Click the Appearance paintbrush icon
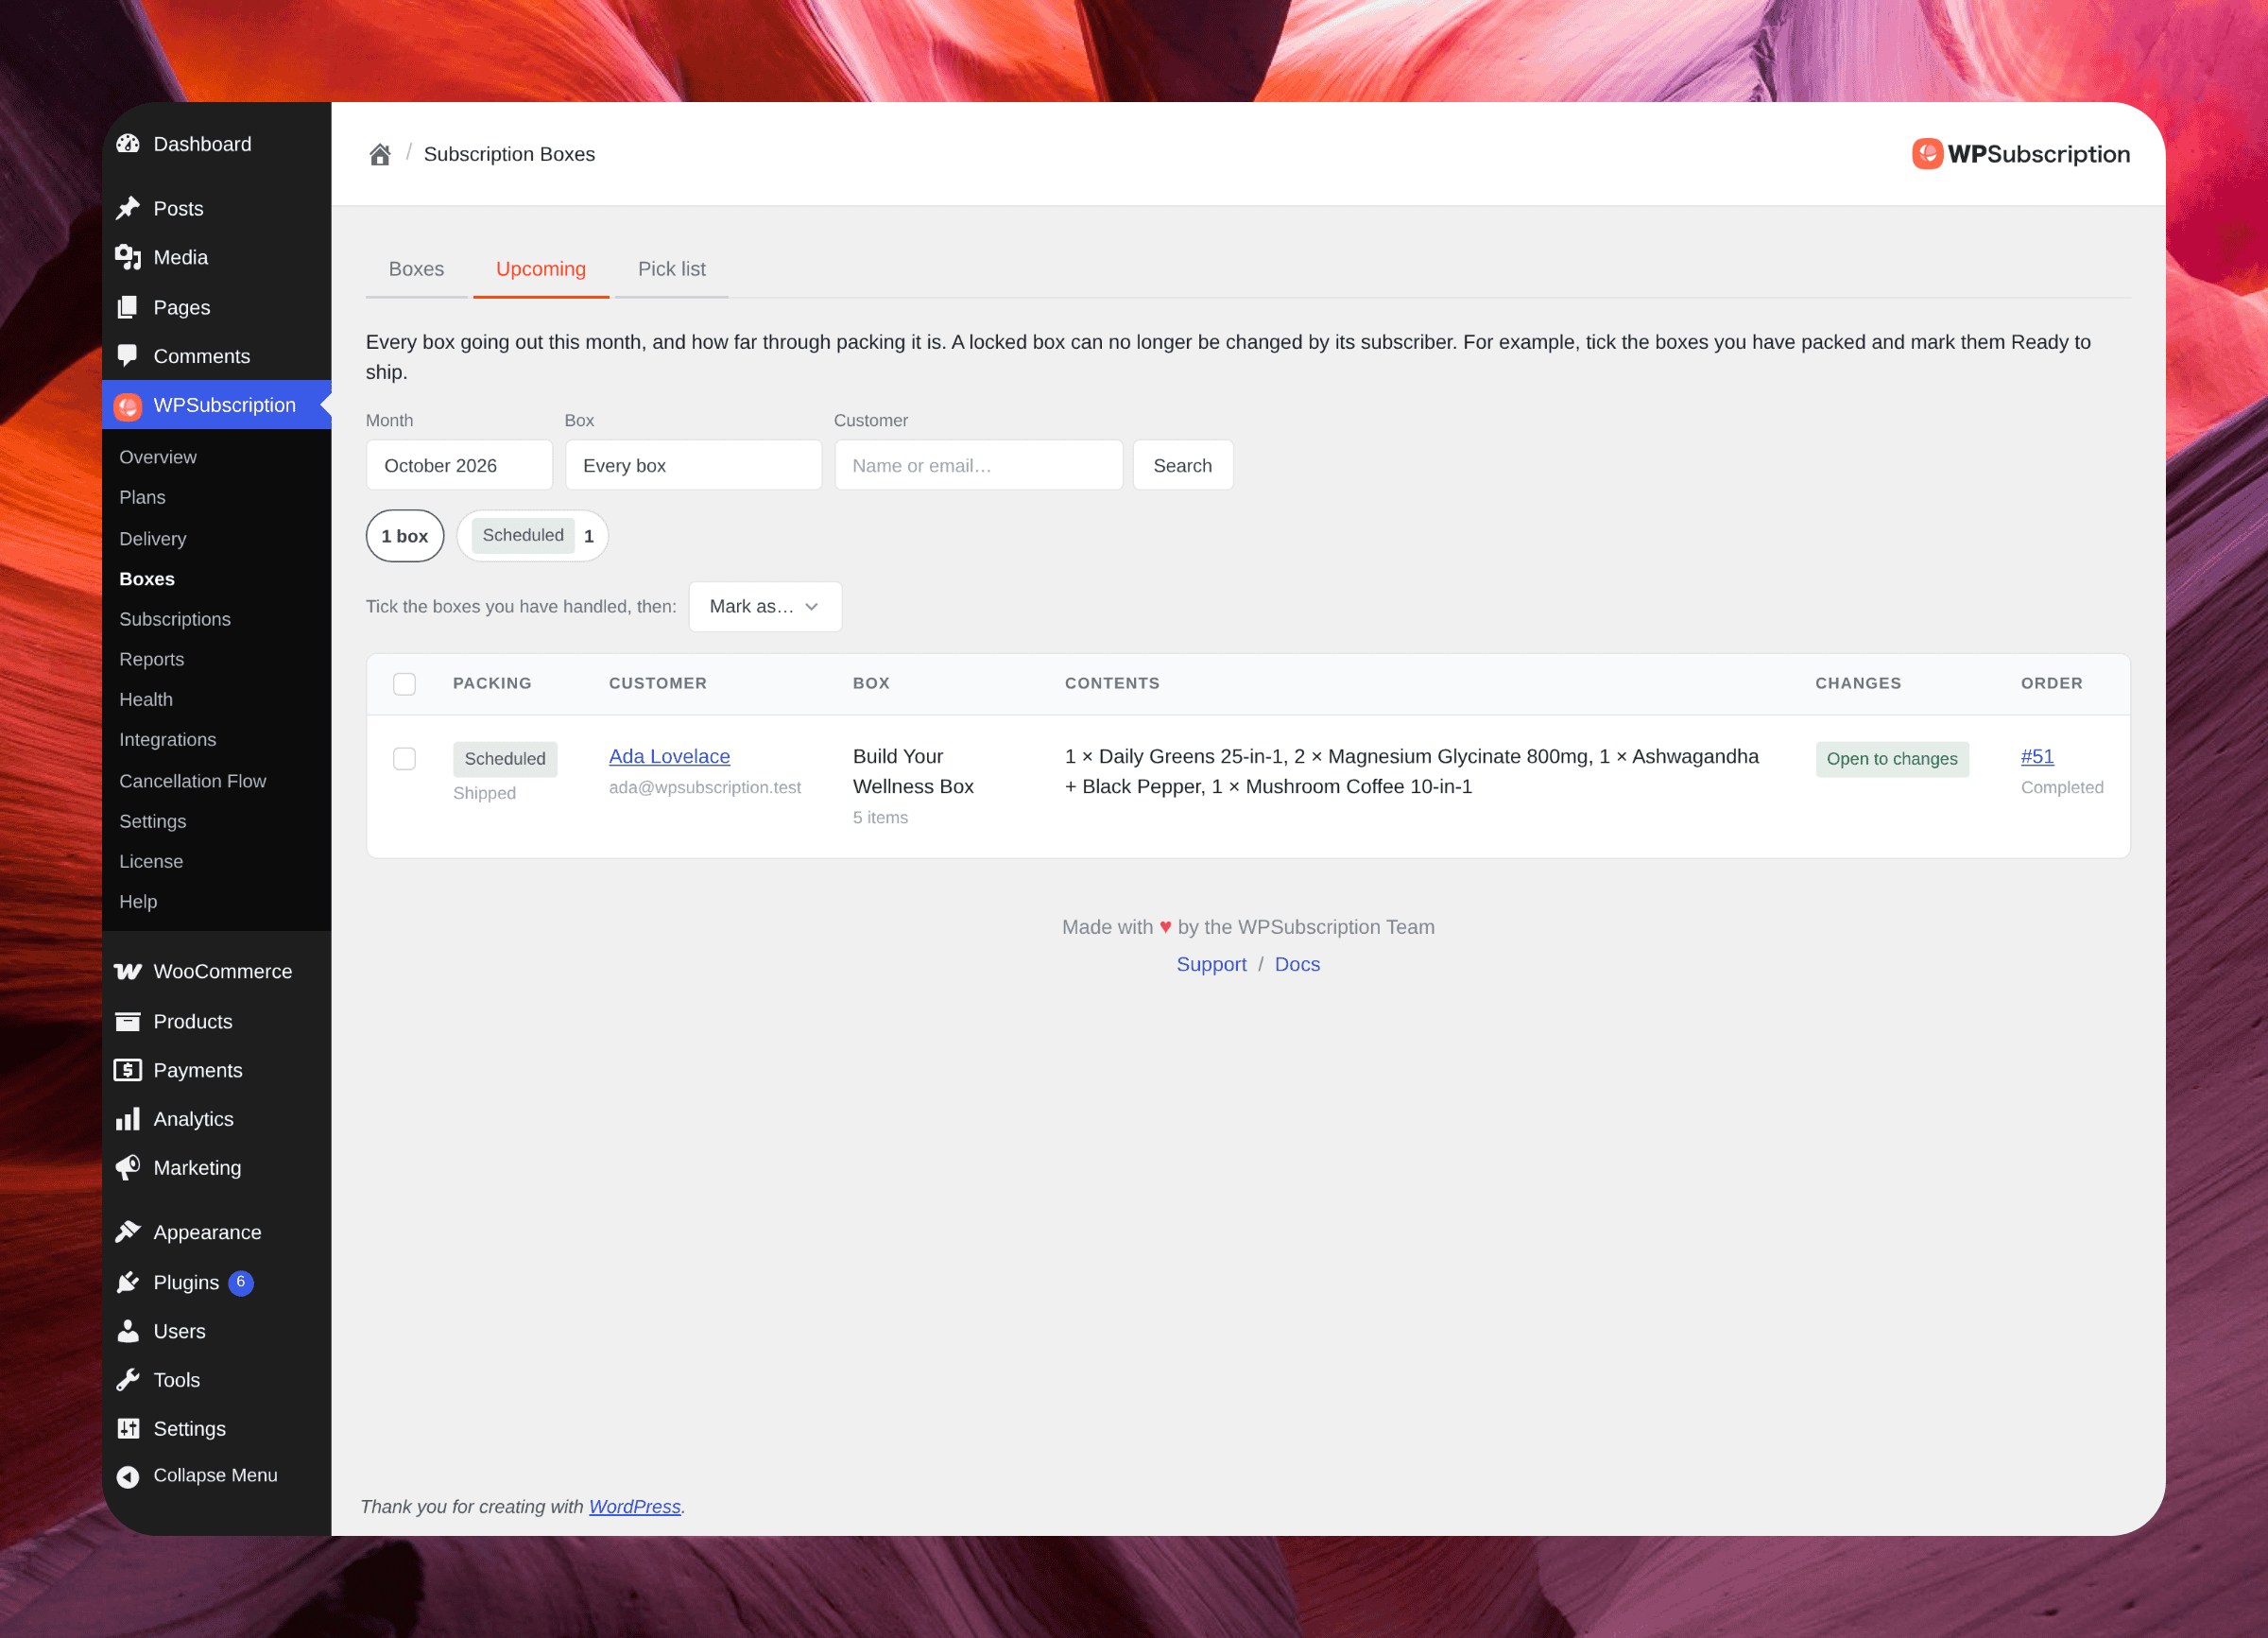2268x1638 pixels. (x=128, y=1232)
